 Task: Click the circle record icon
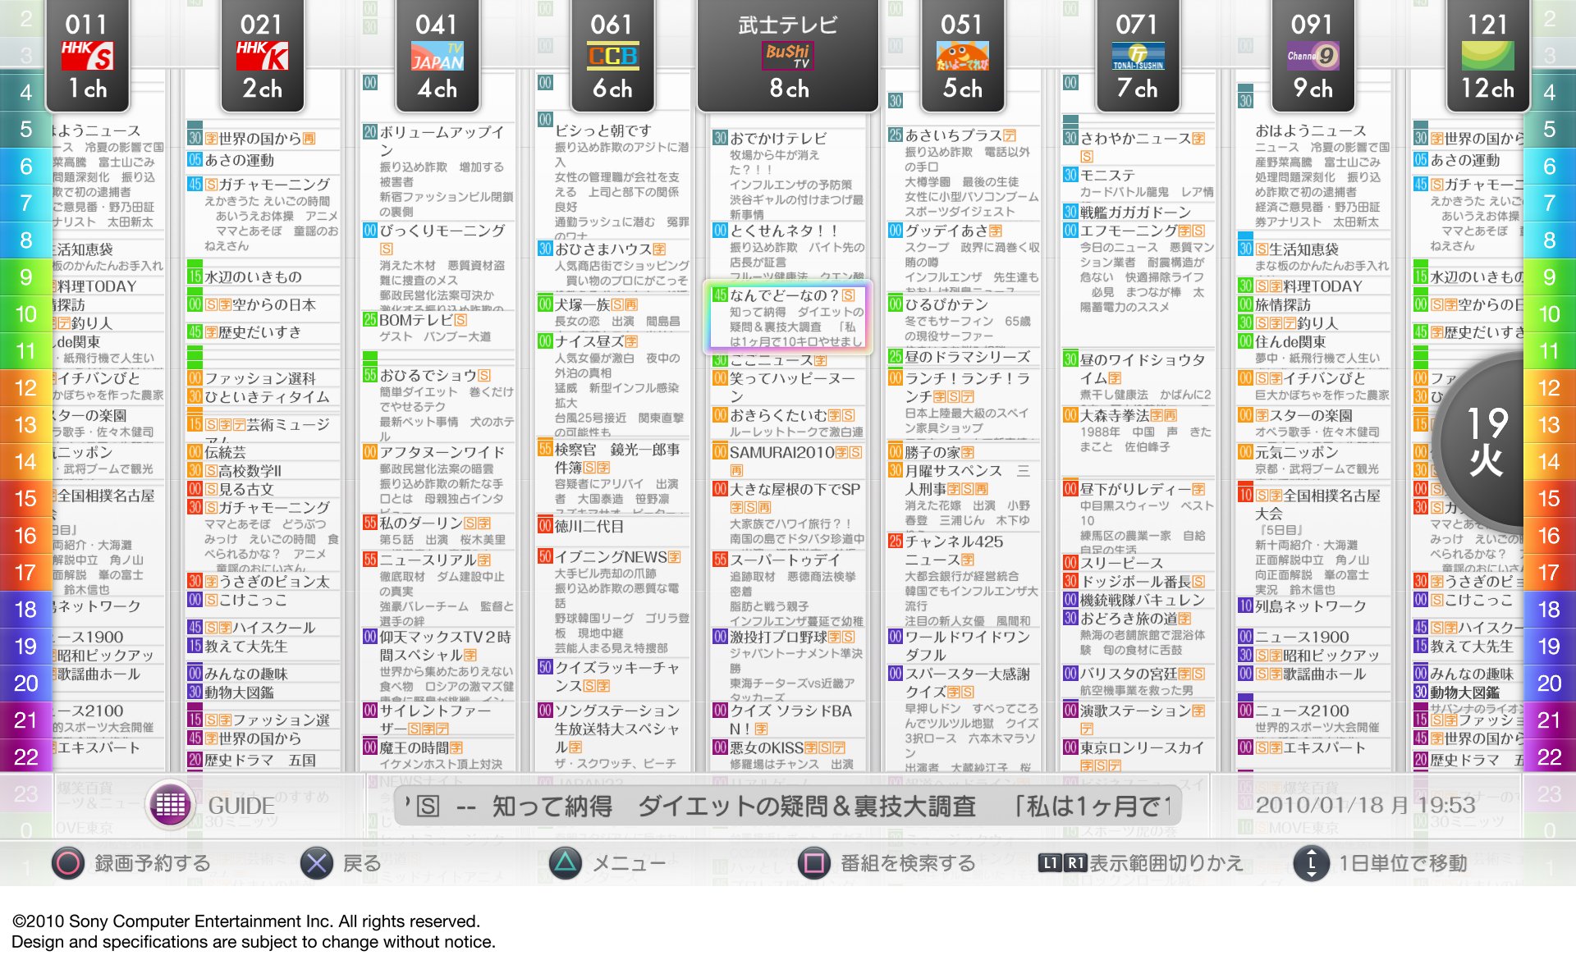67,863
